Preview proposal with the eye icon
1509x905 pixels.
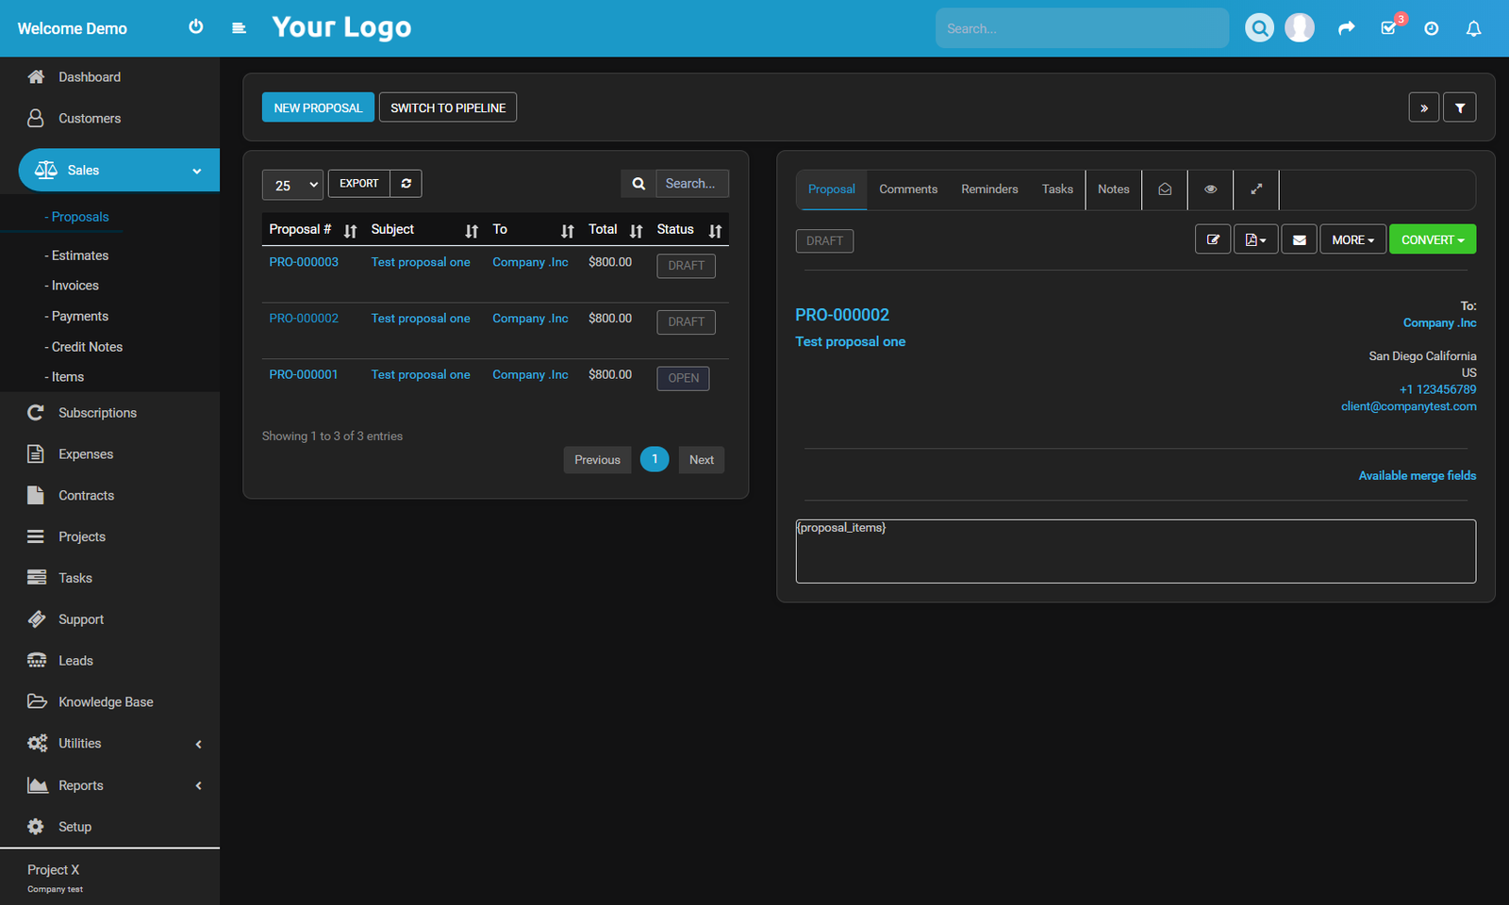pyautogui.click(x=1210, y=189)
